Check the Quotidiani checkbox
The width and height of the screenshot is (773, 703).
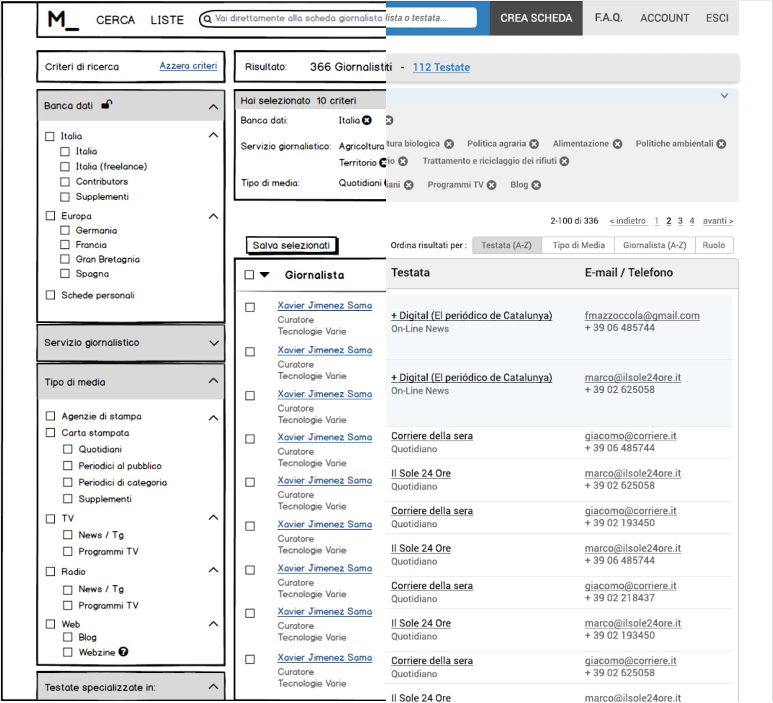click(68, 449)
